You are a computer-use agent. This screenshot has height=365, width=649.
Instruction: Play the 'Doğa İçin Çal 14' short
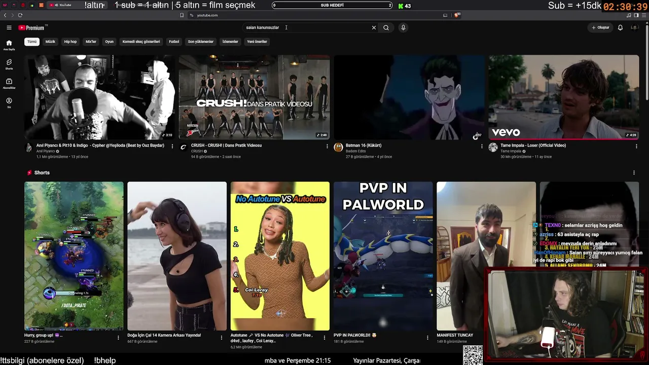click(x=177, y=256)
